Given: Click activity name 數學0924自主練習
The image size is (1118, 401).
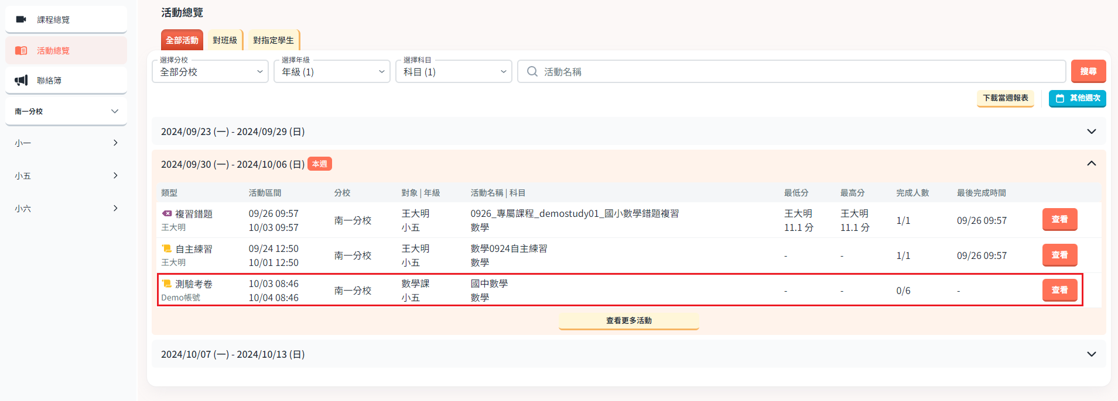Looking at the screenshot, I should tap(509, 248).
